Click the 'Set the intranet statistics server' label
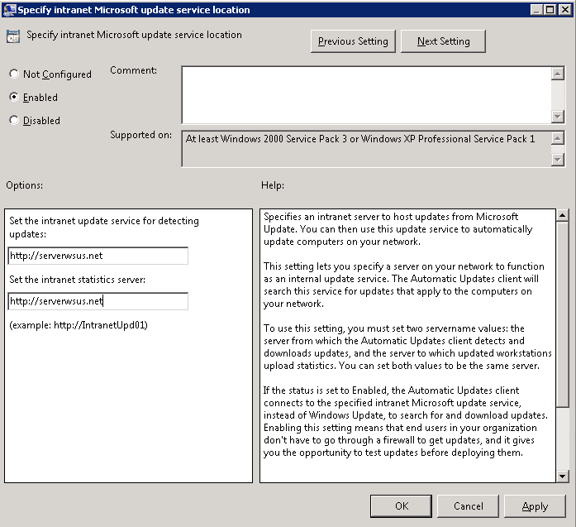The image size is (576, 527). click(77, 280)
